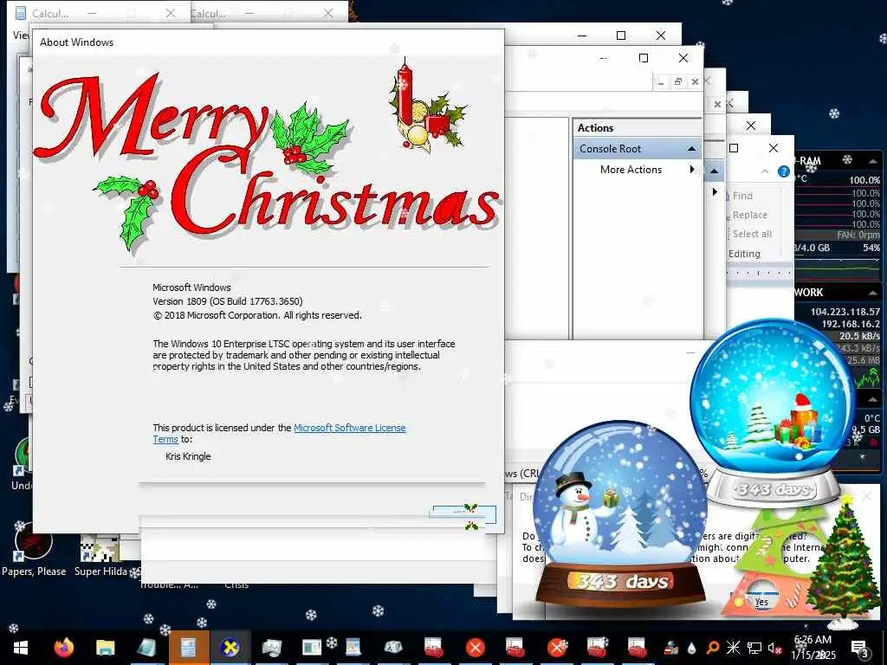Click the 54% RAM usage value
Screen dimensions: 887x665
(x=871, y=248)
